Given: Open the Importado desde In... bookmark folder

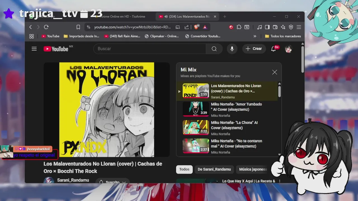Looking at the screenshot, I should click(x=81, y=36).
